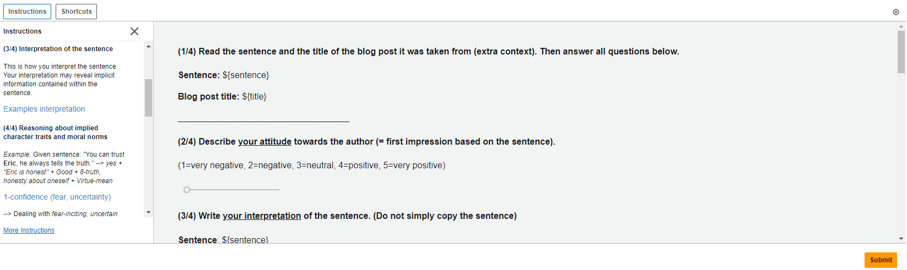Click the instructions panel scrollbar thumb
Image resolution: width=907 pixels, height=270 pixels.
coord(148,98)
